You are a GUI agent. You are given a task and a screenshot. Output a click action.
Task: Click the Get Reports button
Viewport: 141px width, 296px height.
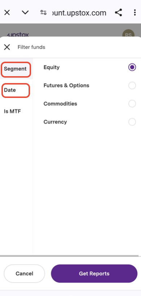click(94, 274)
